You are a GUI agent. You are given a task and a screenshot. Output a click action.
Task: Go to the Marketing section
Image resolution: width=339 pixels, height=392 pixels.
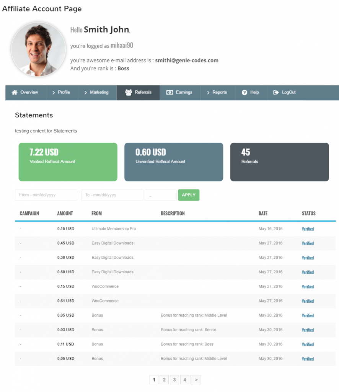click(x=97, y=93)
